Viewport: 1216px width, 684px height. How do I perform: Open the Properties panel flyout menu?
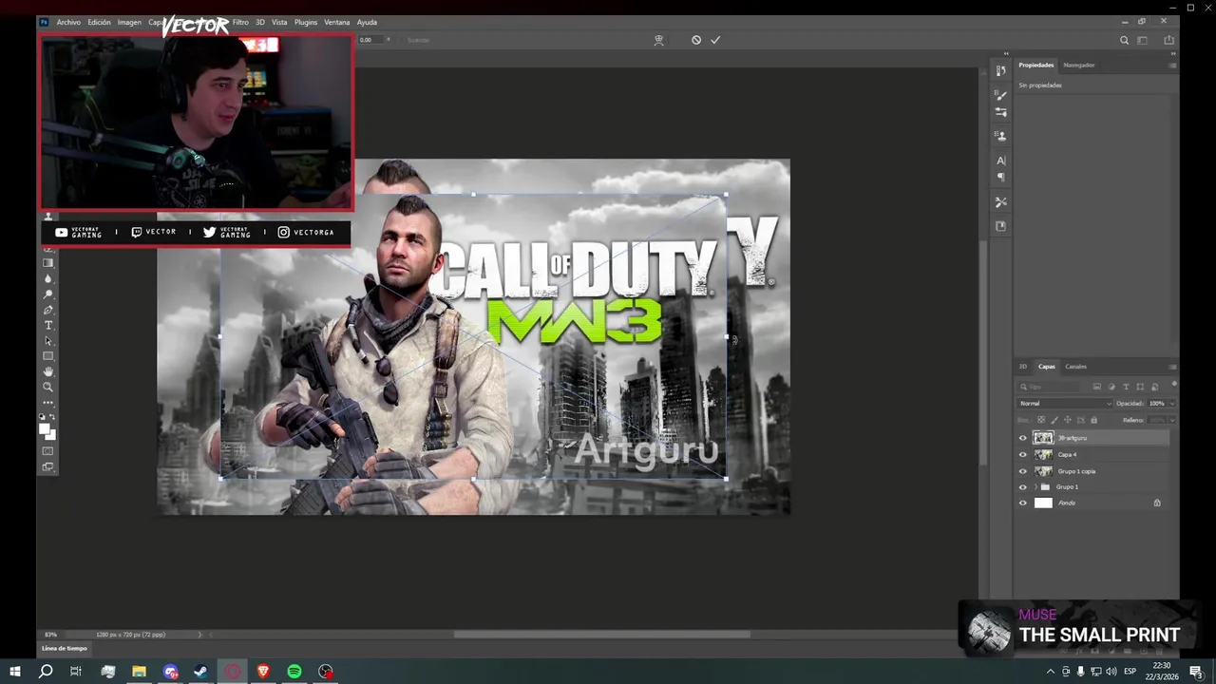(1172, 65)
